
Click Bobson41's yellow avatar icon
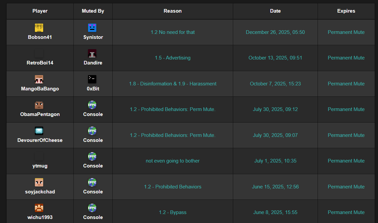pyautogui.click(x=39, y=28)
